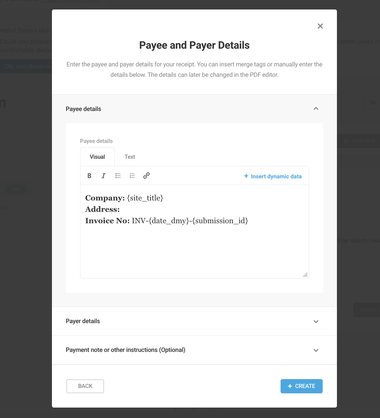Viewport: 380px width, 418px height.
Task: Open the Insert dynamic data picker
Action: pos(273,176)
